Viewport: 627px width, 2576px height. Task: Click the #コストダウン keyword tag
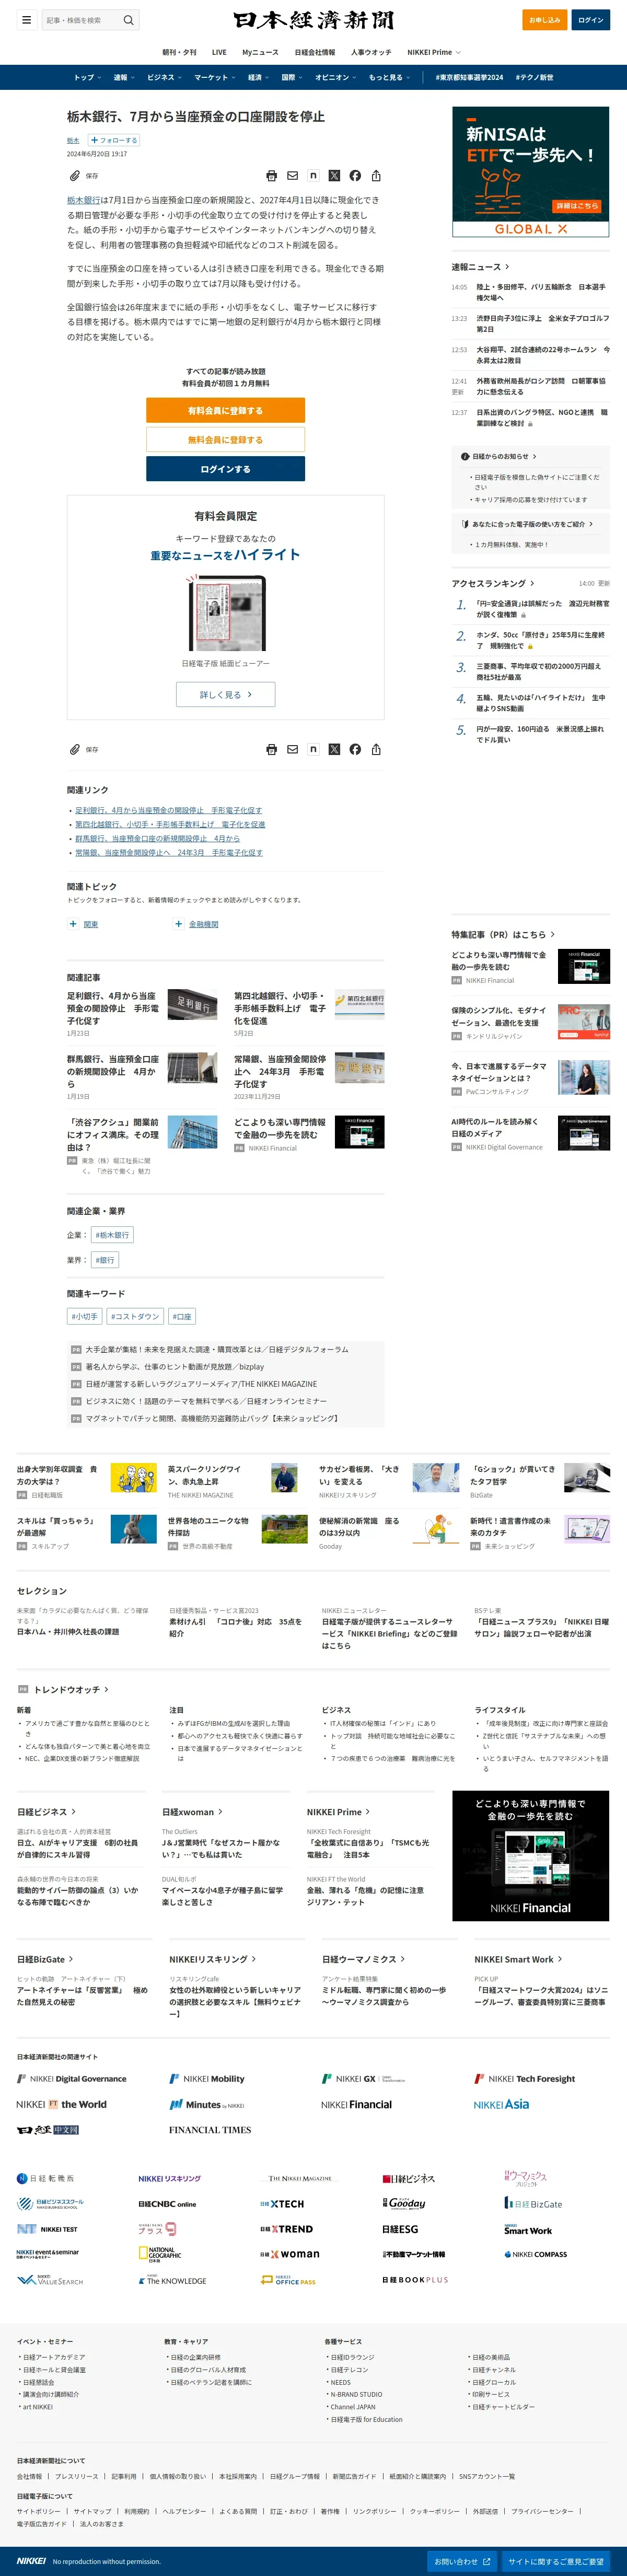click(135, 1316)
